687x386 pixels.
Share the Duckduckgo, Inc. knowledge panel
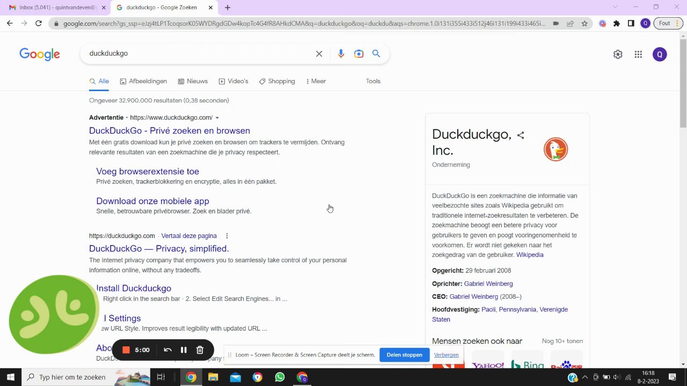pyautogui.click(x=520, y=135)
